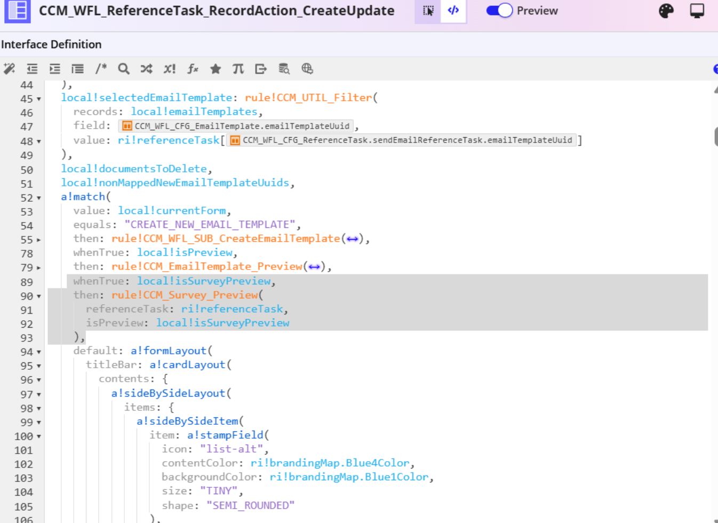Open the color palette theme icon
This screenshot has width=718, height=523.
pyautogui.click(x=666, y=11)
